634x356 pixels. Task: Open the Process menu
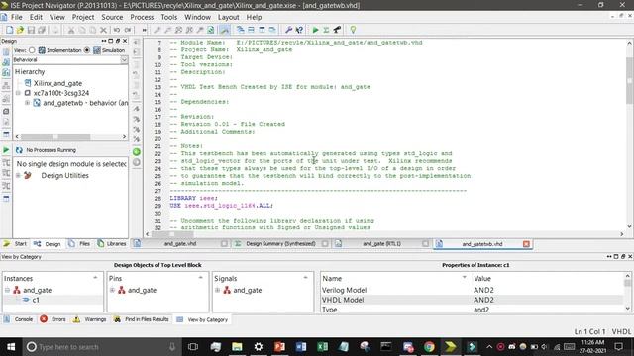[142, 17]
